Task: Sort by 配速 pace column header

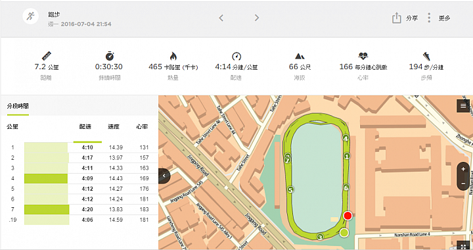Action: click(x=85, y=126)
